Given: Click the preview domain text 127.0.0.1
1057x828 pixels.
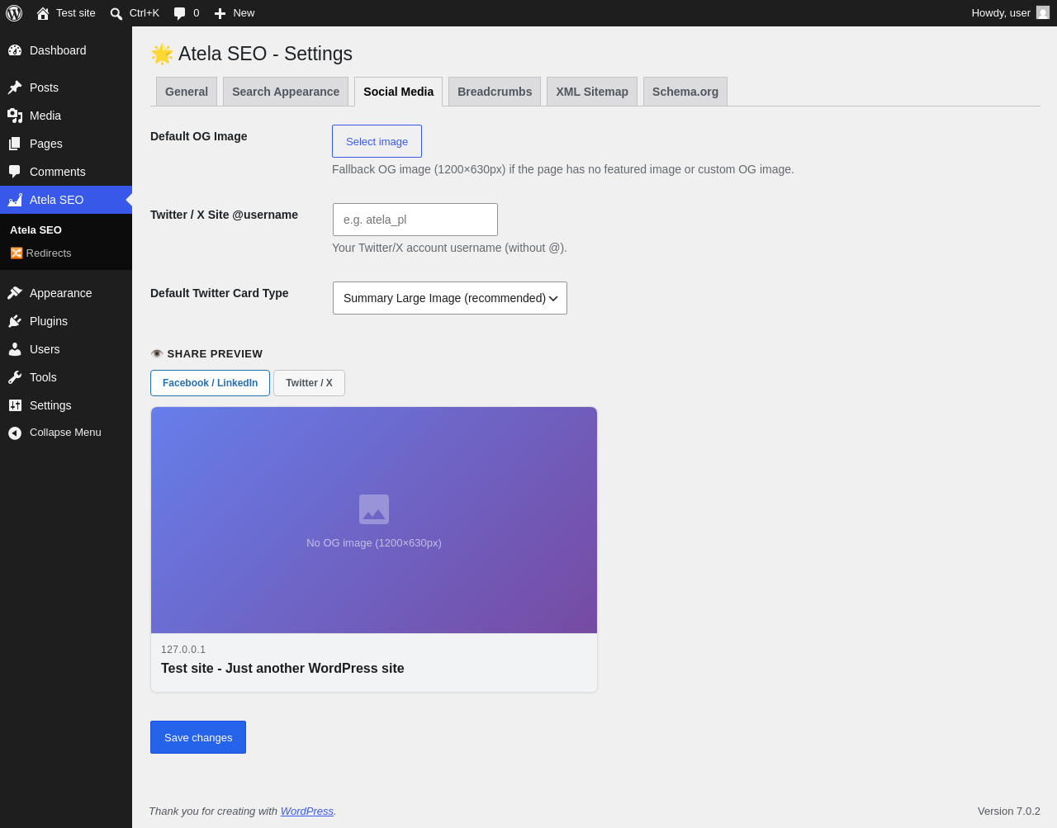Looking at the screenshot, I should point(183,650).
